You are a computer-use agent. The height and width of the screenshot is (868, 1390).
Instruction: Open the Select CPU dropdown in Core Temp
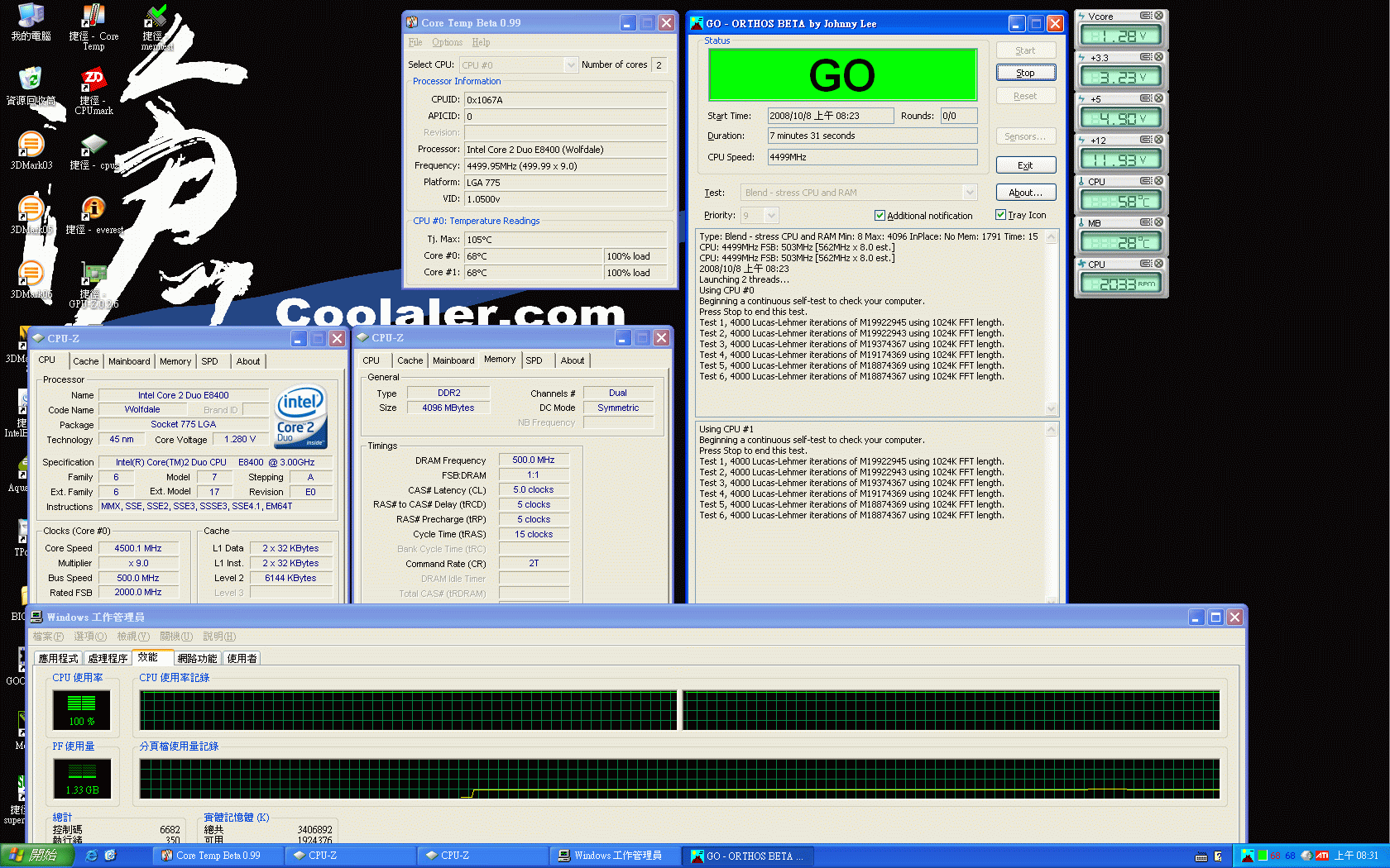pyautogui.click(x=570, y=64)
